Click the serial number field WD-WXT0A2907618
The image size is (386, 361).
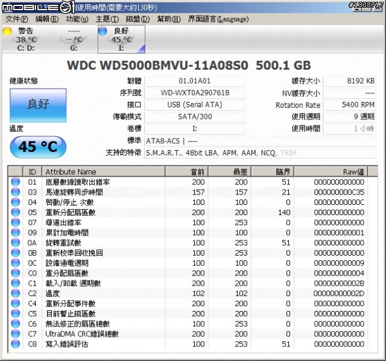point(194,93)
